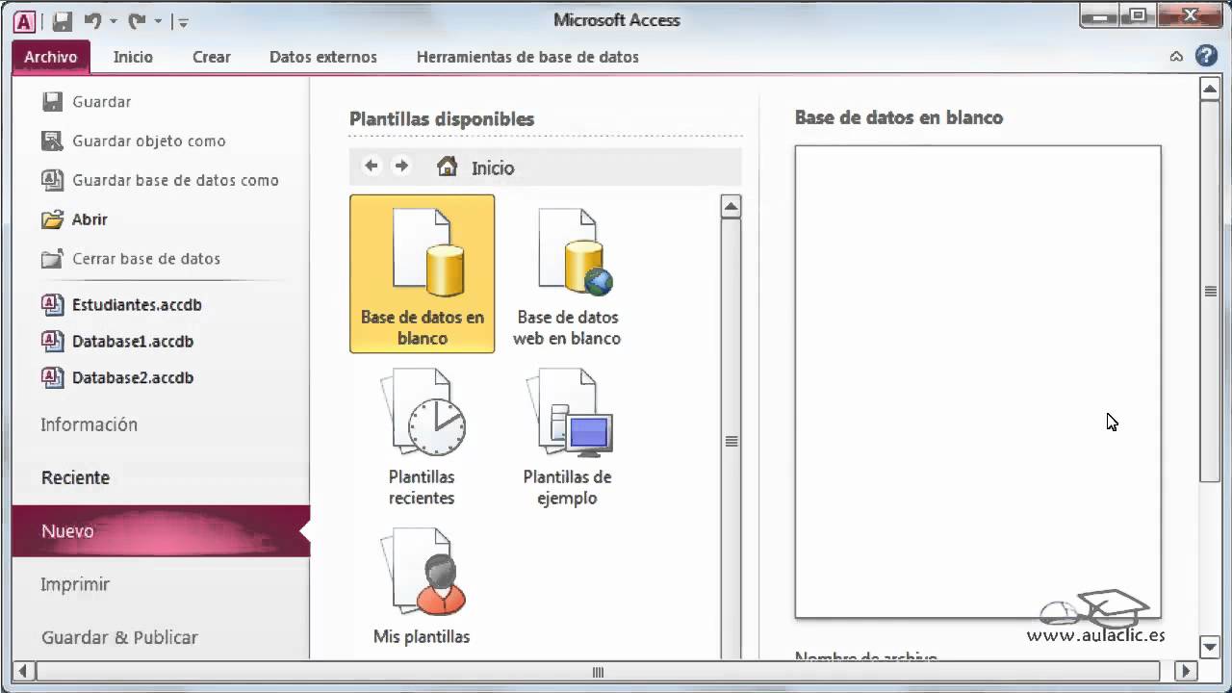Open the Archivo tab

pyautogui.click(x=51, y=57)
